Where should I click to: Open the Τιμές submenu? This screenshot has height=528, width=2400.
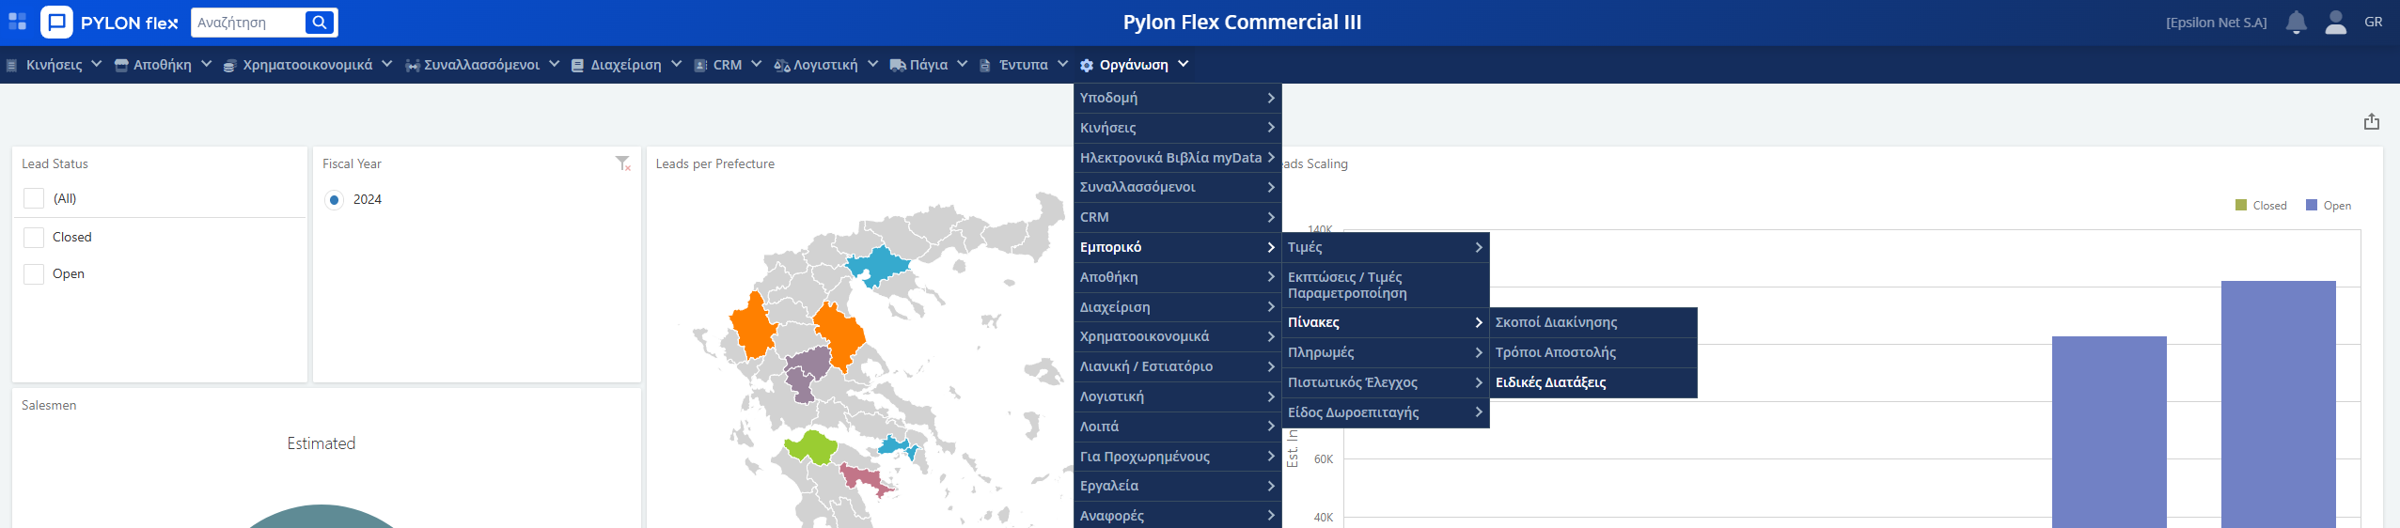(1386, 247)
